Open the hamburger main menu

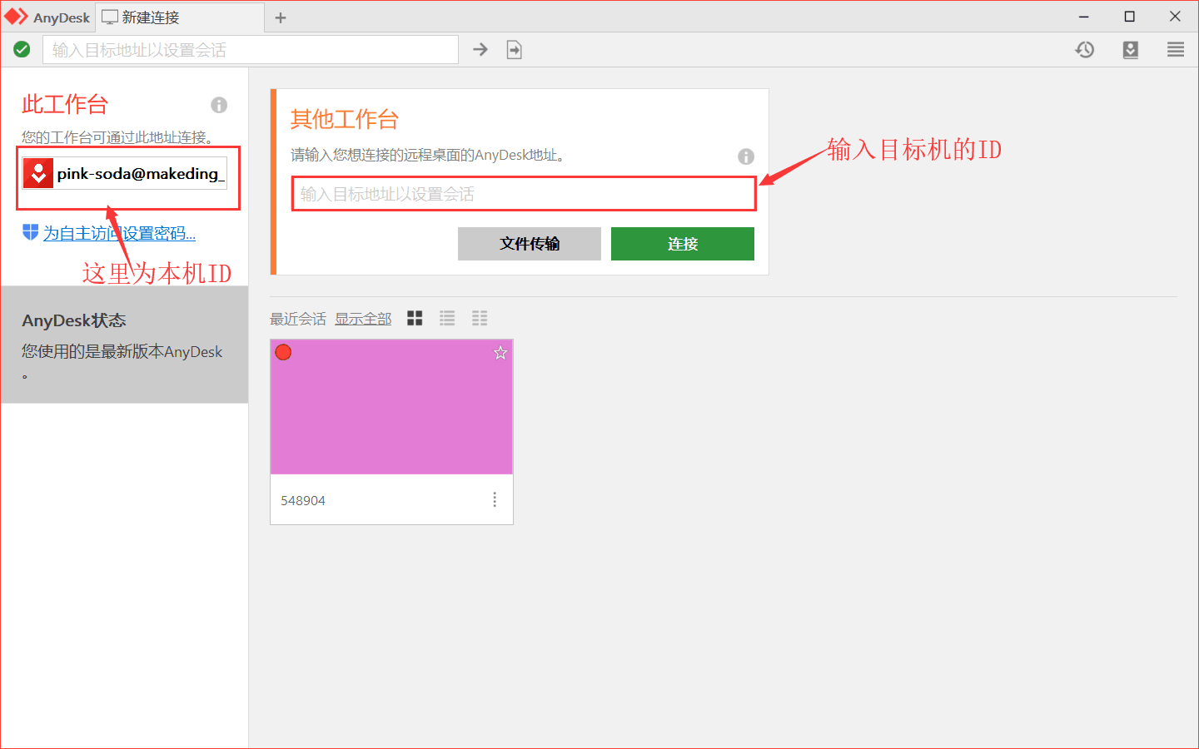click(x=1175, y=49)
